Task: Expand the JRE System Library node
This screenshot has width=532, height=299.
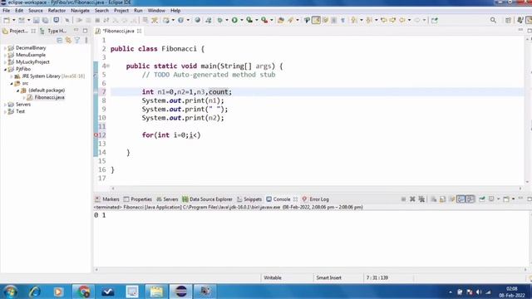Action: coord(12,76)
